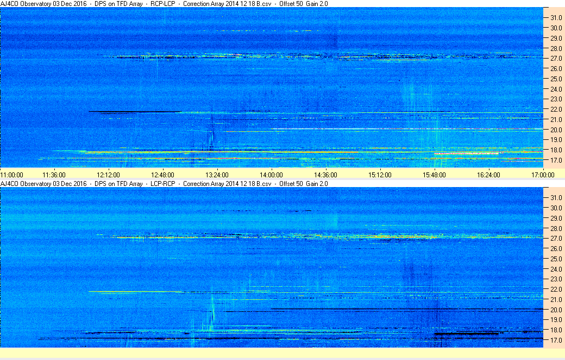Select 29.0 frequency label on RCP-LCP plot

[556, 38]
